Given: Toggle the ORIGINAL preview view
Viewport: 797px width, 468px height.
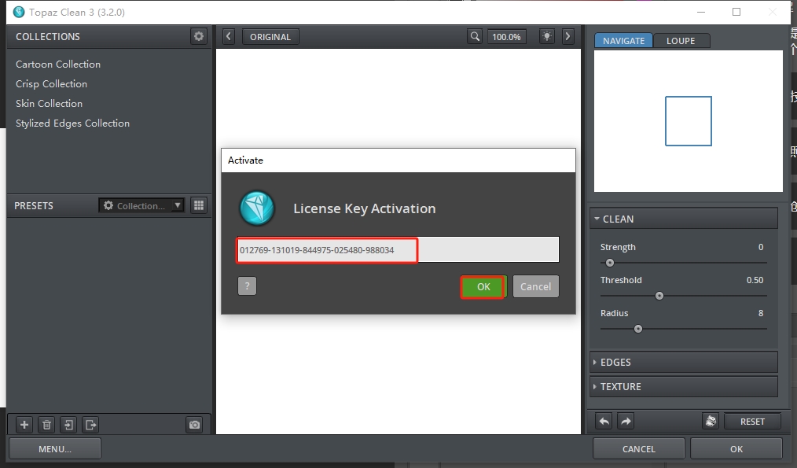Looking at the screenshot, I should pos(270,37).
